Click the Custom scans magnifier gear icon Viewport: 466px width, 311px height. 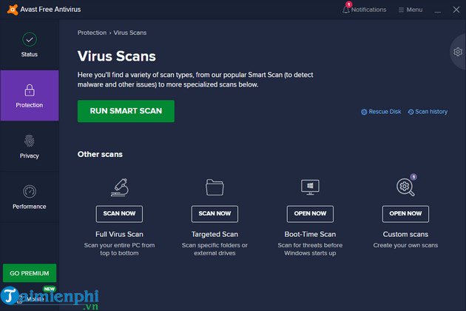(x=405, y=187)
